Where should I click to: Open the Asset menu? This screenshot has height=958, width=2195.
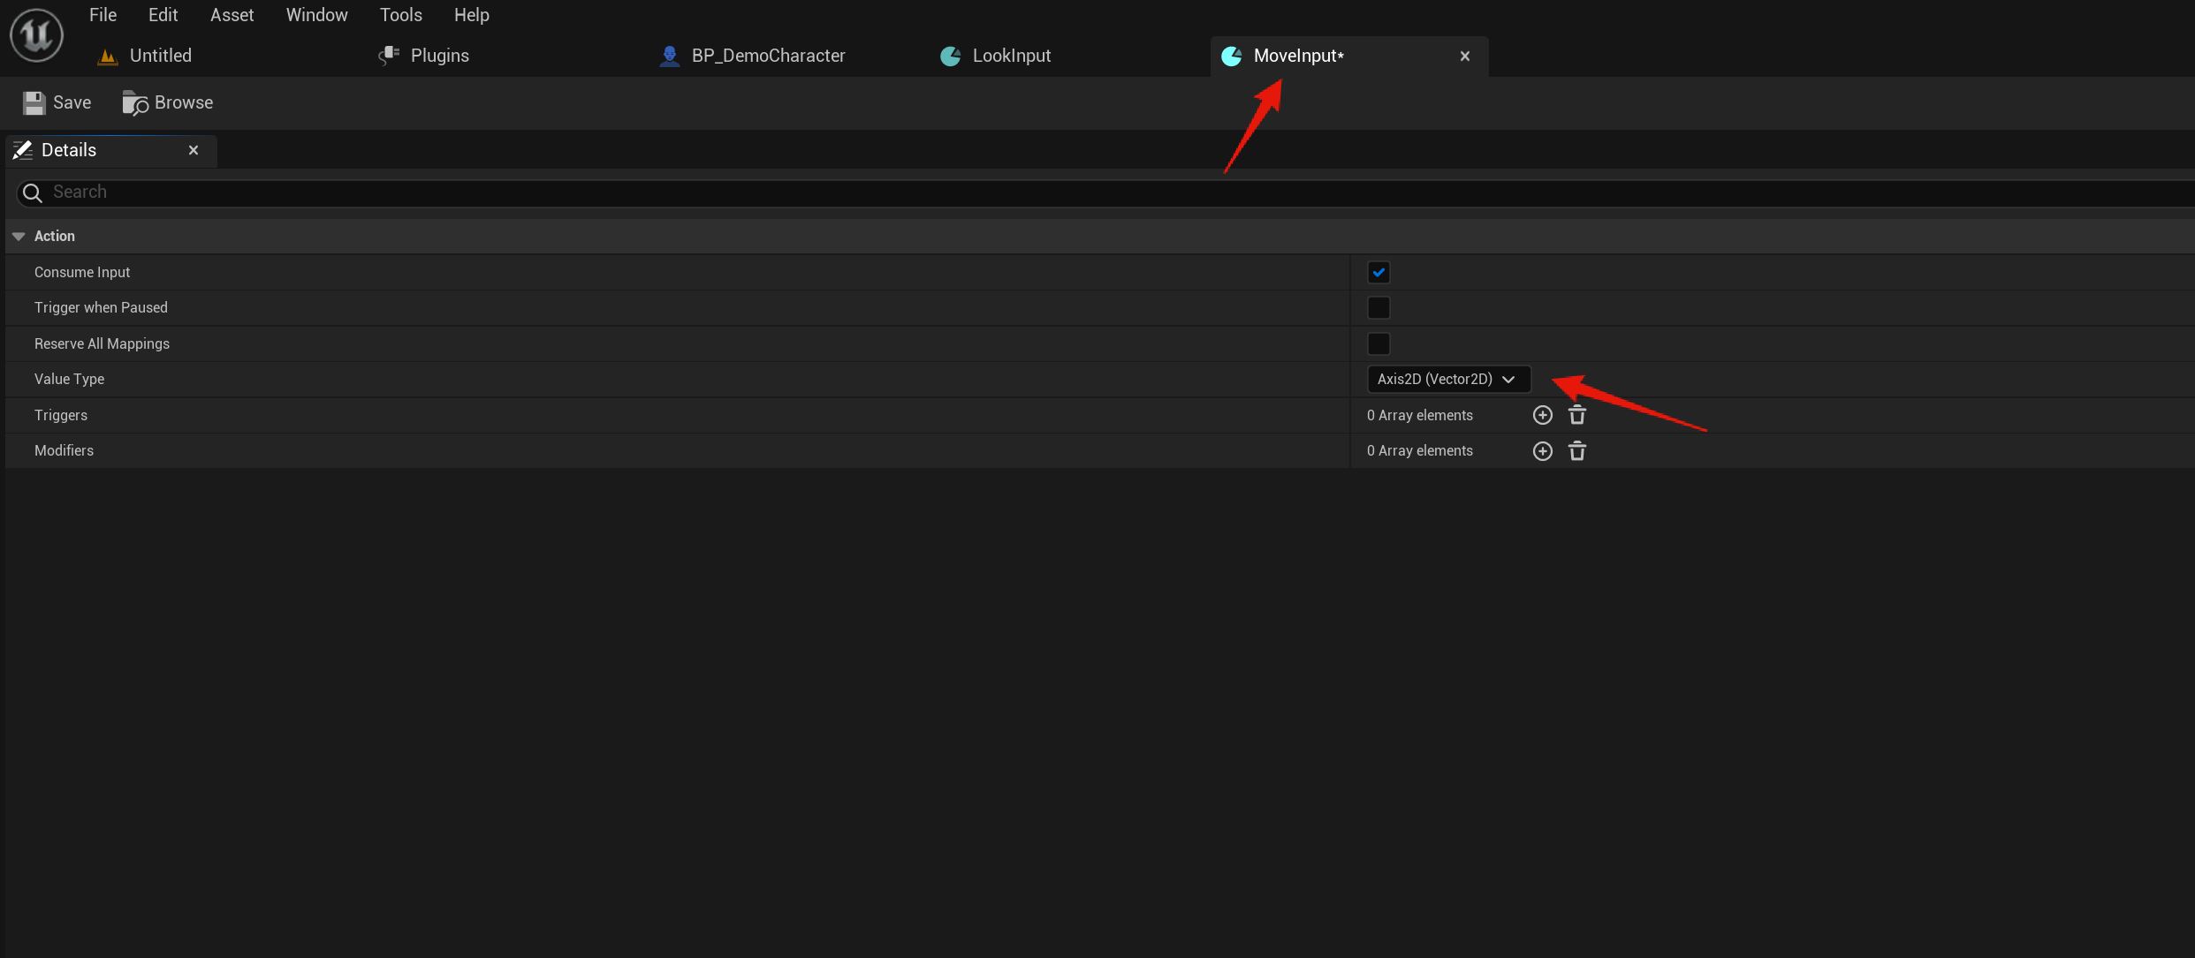232,15
